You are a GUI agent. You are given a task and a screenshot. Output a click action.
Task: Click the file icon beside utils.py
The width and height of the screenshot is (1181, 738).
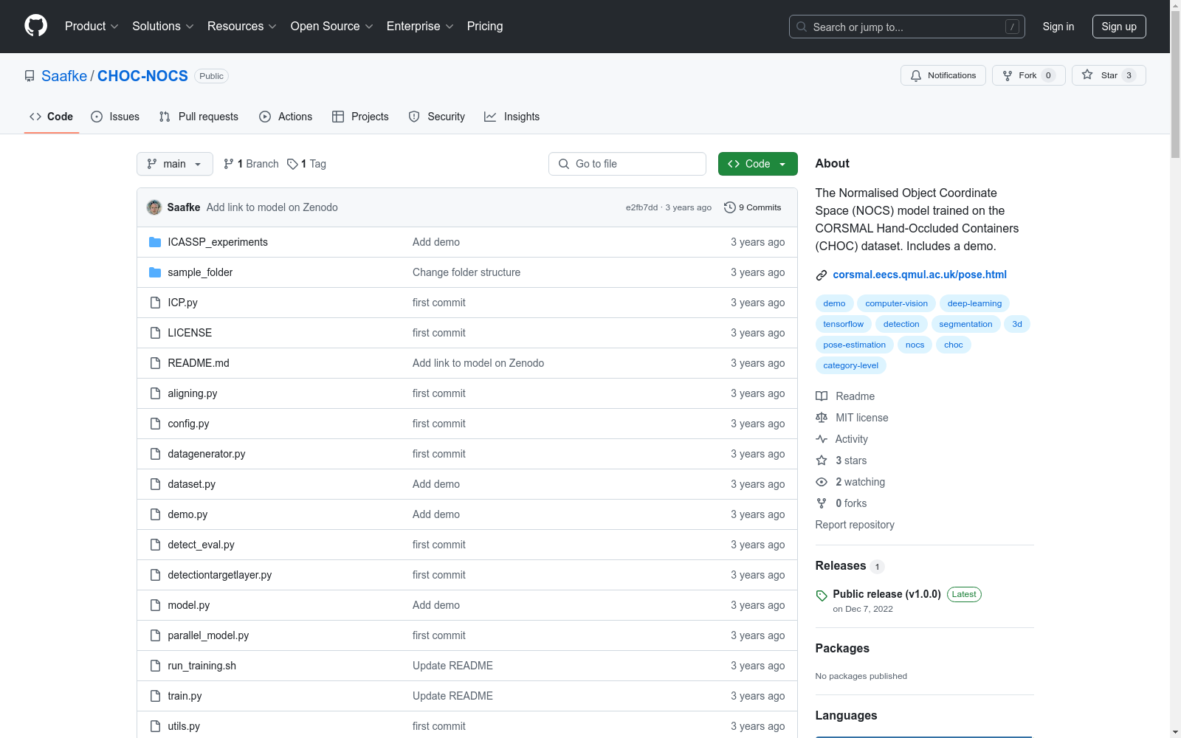click(x=155, y=726)
